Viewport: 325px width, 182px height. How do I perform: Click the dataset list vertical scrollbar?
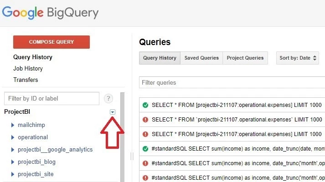[x=122, y=137]
